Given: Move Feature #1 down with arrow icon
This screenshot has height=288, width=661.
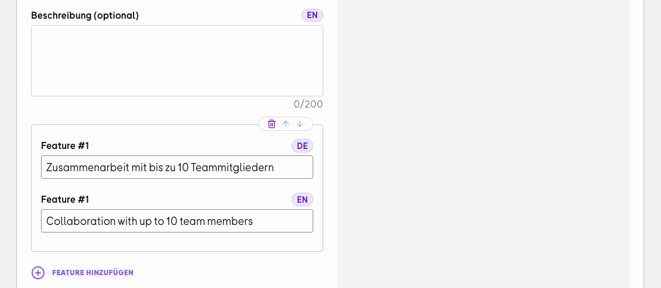Looking at the screenshot, I should (x=300, y=124).
